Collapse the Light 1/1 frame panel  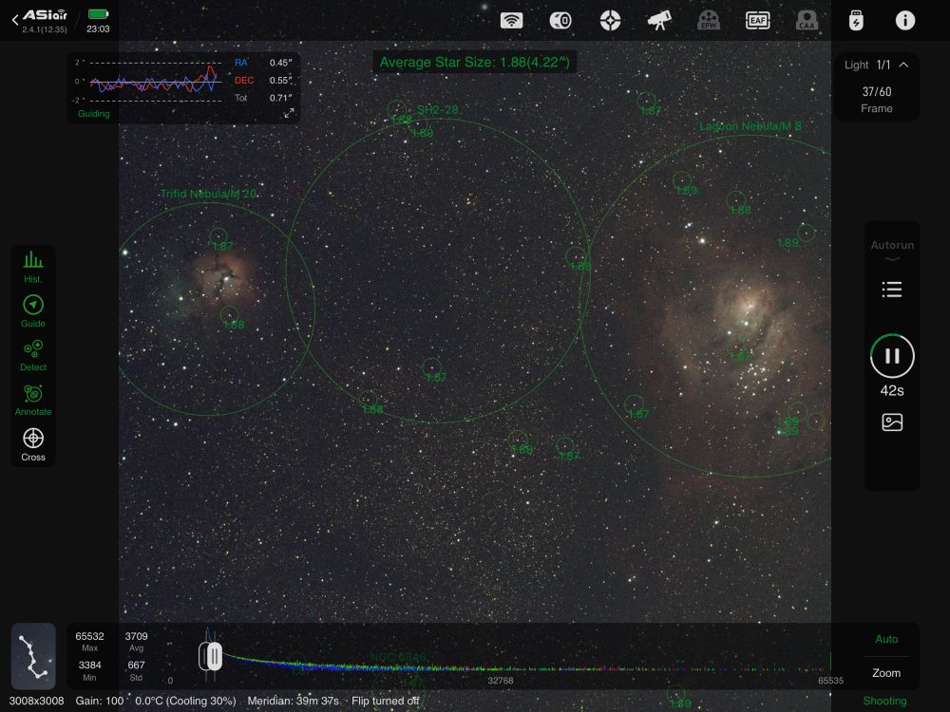tap(903, 65)
